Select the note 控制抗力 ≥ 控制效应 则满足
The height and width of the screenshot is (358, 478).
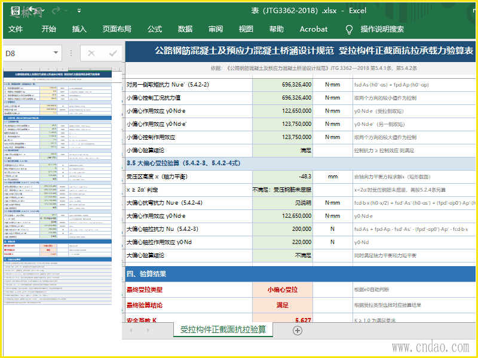point(384,150)
